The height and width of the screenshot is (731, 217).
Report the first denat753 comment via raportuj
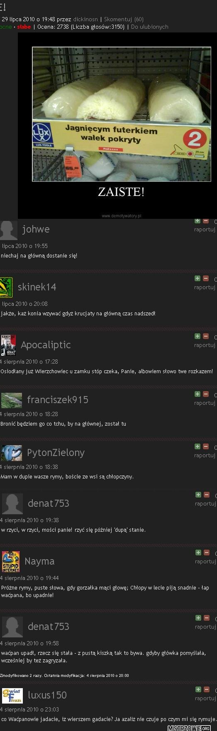pos(205,503)
